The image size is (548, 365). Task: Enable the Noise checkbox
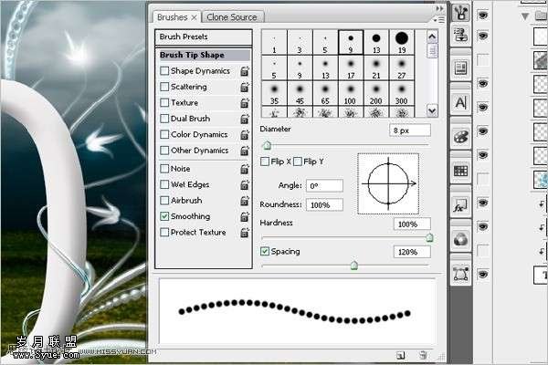coord(164,169)
